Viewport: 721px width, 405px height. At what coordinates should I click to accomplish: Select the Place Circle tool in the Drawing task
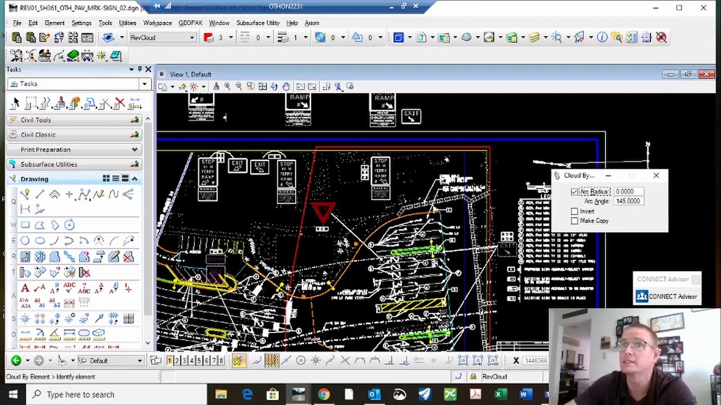click(x=25, y=241)
